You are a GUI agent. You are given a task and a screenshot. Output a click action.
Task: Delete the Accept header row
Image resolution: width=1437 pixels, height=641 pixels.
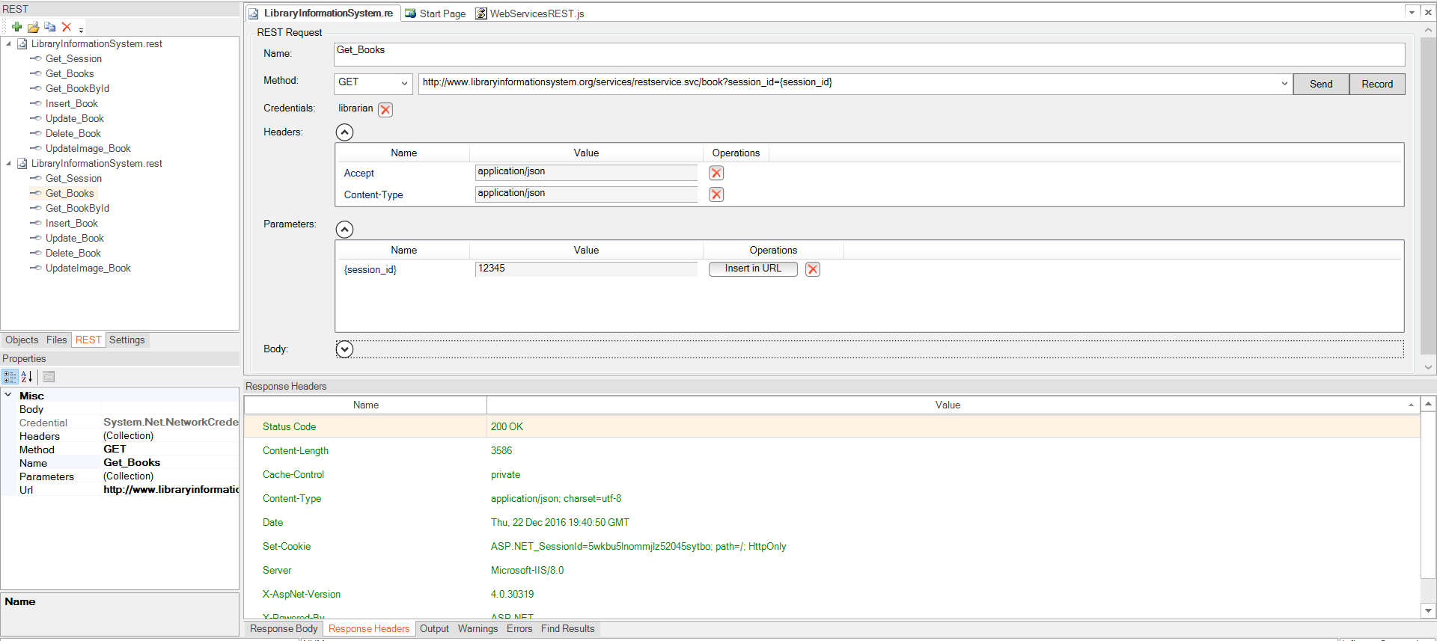716,173
